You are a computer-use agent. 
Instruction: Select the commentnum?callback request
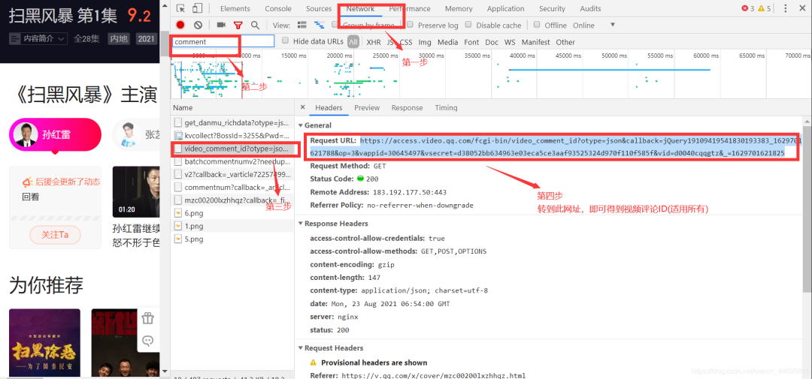tap(232, 187)
